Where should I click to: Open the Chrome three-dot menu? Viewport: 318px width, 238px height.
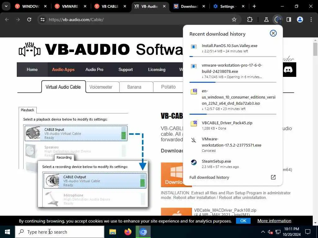click(311, 20)
